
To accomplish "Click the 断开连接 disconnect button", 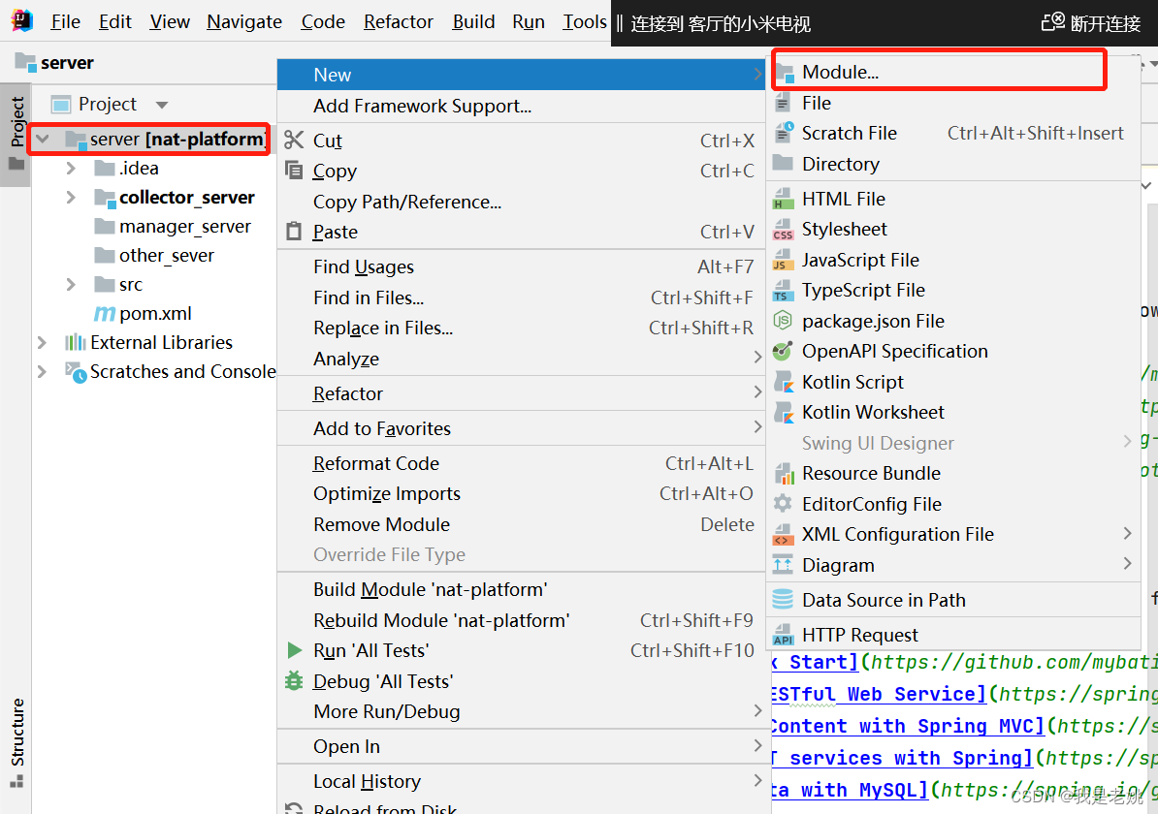I will (1091, 23).
